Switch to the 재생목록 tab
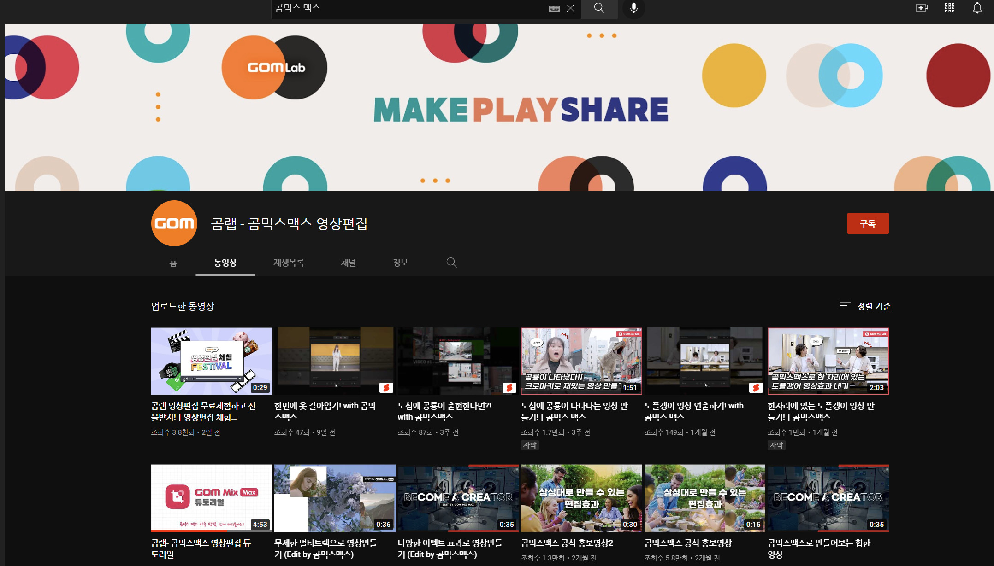The width and height of the screenshot is (994, 566). (289, 263)
